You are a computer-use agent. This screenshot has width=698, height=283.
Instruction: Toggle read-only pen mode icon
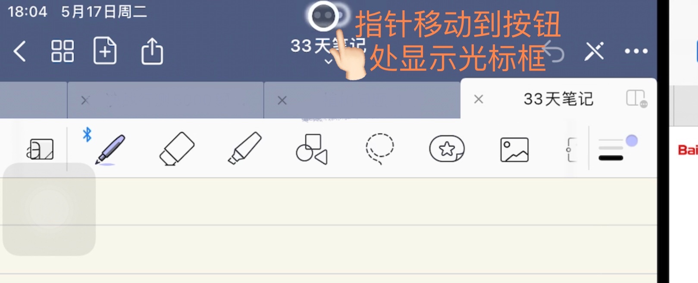[x=594, y=51]
